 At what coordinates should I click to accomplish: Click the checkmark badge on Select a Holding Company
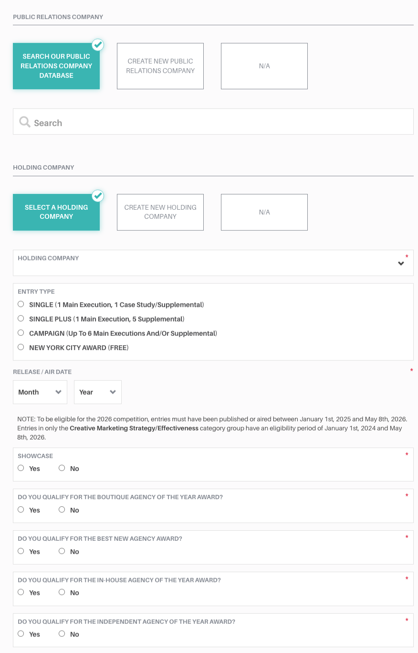pos(98,196)
